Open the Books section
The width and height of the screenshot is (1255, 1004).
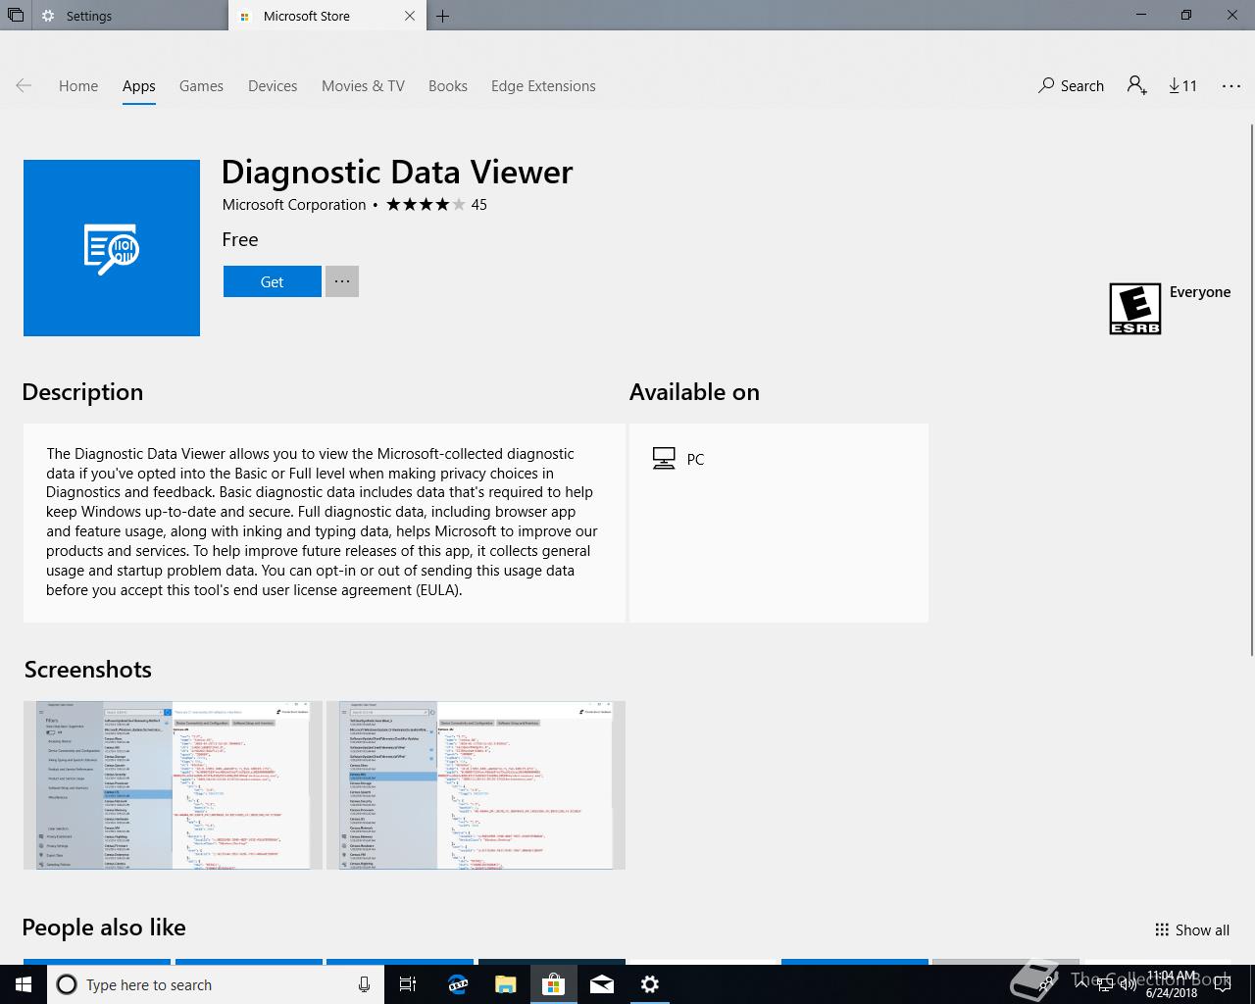click(x=448, y=86)
